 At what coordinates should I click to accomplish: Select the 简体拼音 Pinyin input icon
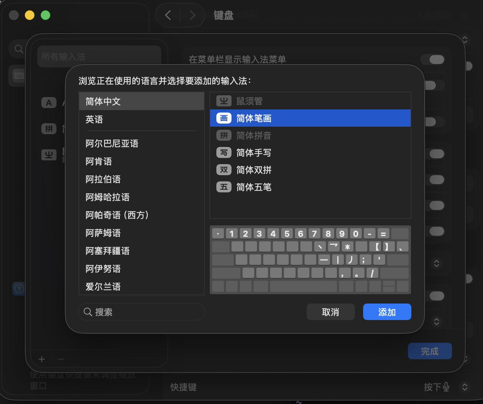[x=224, y=135]
